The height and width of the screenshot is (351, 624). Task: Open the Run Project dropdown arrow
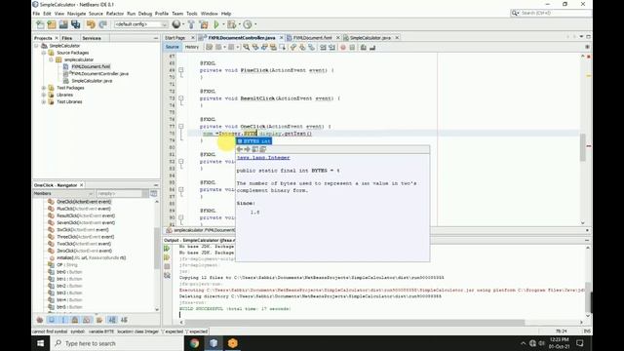[x=223, y=24]
